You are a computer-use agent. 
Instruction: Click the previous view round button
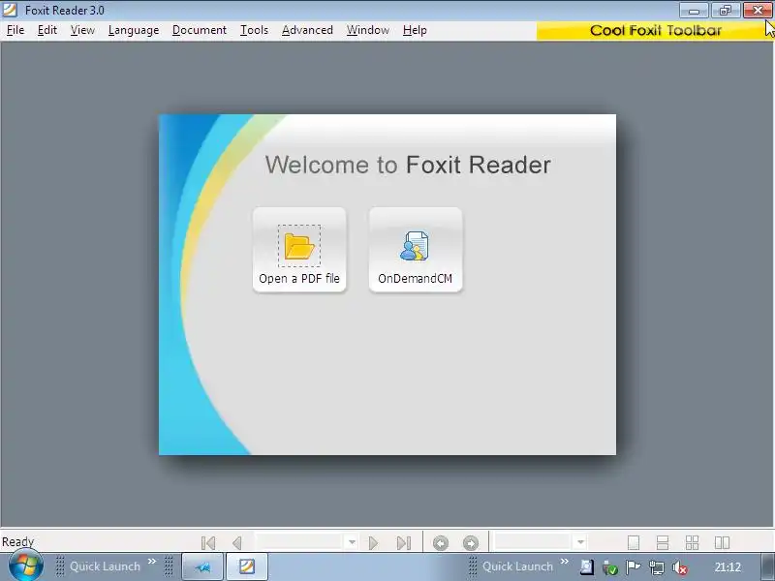coord(441,543)
